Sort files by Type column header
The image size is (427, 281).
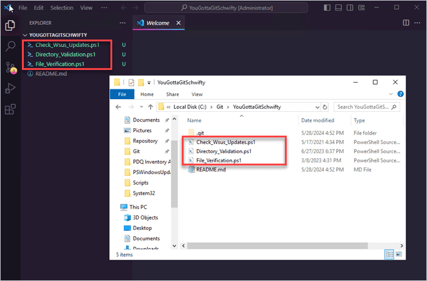click(x=359, y=120)
